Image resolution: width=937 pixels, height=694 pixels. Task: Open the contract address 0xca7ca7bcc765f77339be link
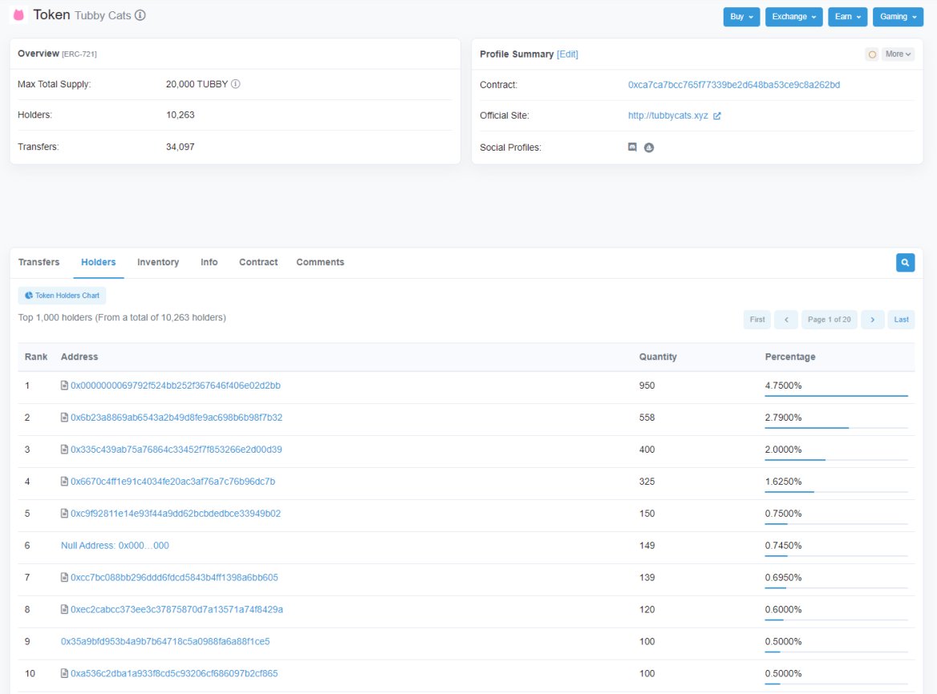pos(734,85)
